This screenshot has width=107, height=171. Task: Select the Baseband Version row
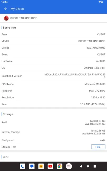tap(53, 76)
